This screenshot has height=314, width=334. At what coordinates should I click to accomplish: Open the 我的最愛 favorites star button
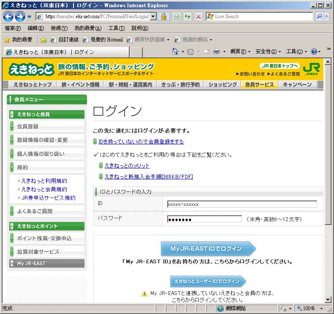point(18,40)
